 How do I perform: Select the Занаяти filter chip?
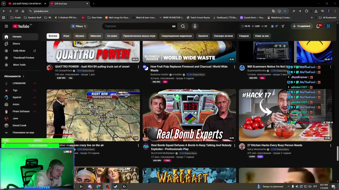click(x=203, y=36)
